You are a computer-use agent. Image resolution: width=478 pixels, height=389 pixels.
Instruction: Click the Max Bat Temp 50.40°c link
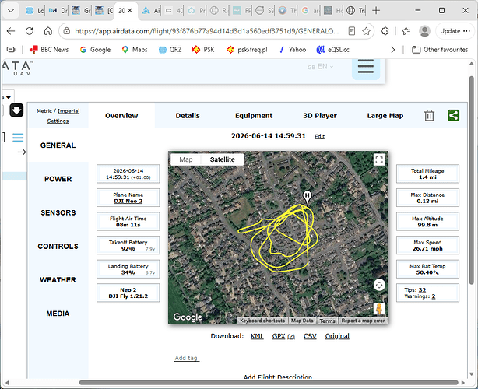(427, 272)
